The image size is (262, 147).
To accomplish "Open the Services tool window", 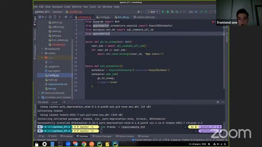I will (143, 136).
